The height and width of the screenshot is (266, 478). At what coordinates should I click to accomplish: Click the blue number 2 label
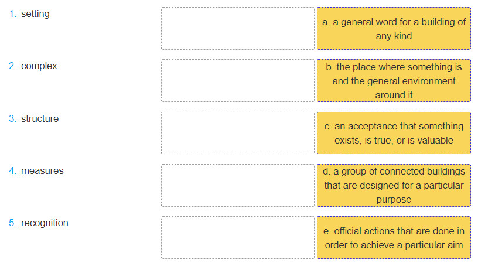coord(12,66)
